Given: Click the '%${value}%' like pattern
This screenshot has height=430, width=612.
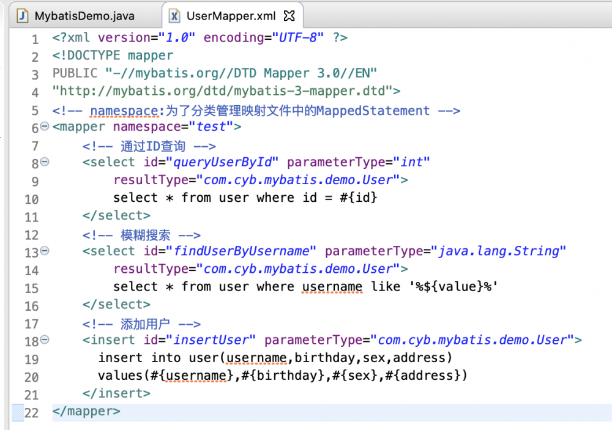Looking at the screenshot, I should [x=453, y=286].
